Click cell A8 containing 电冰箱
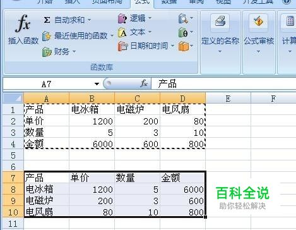 point(46,189)
